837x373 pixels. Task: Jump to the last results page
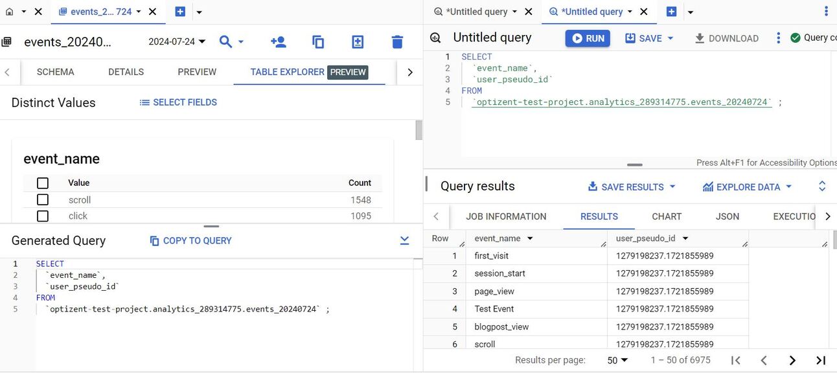pos(820,359)
